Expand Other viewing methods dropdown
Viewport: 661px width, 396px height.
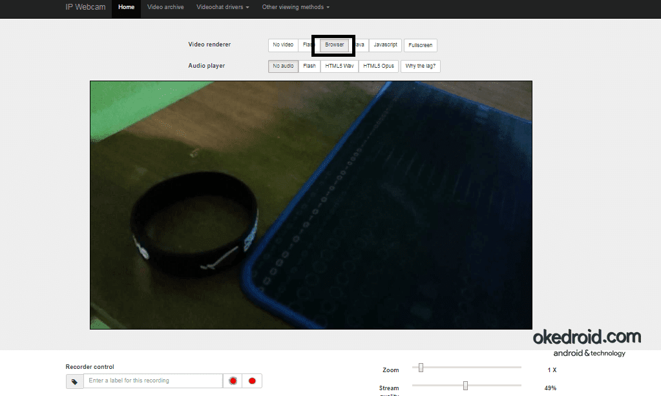point(295,7)
